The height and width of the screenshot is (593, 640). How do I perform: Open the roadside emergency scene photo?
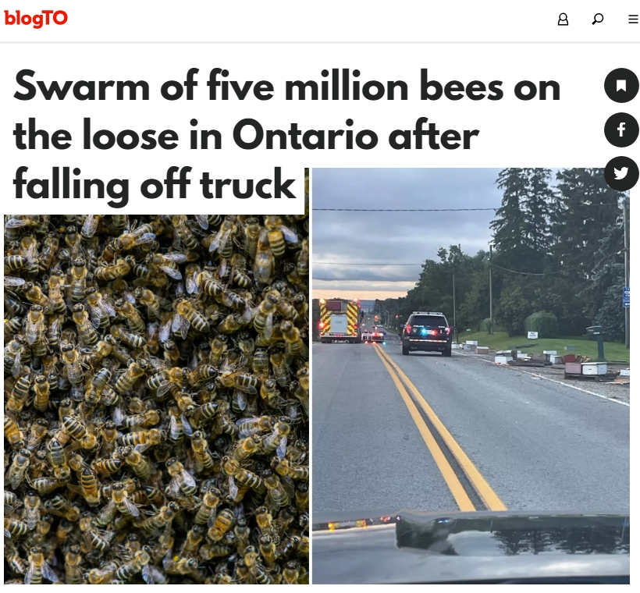point(471,375)
